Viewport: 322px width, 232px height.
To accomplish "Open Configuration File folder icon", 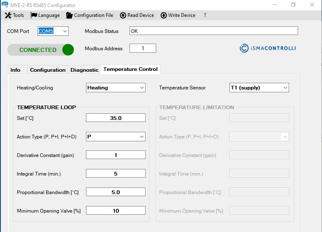I will tap(69, 15).
